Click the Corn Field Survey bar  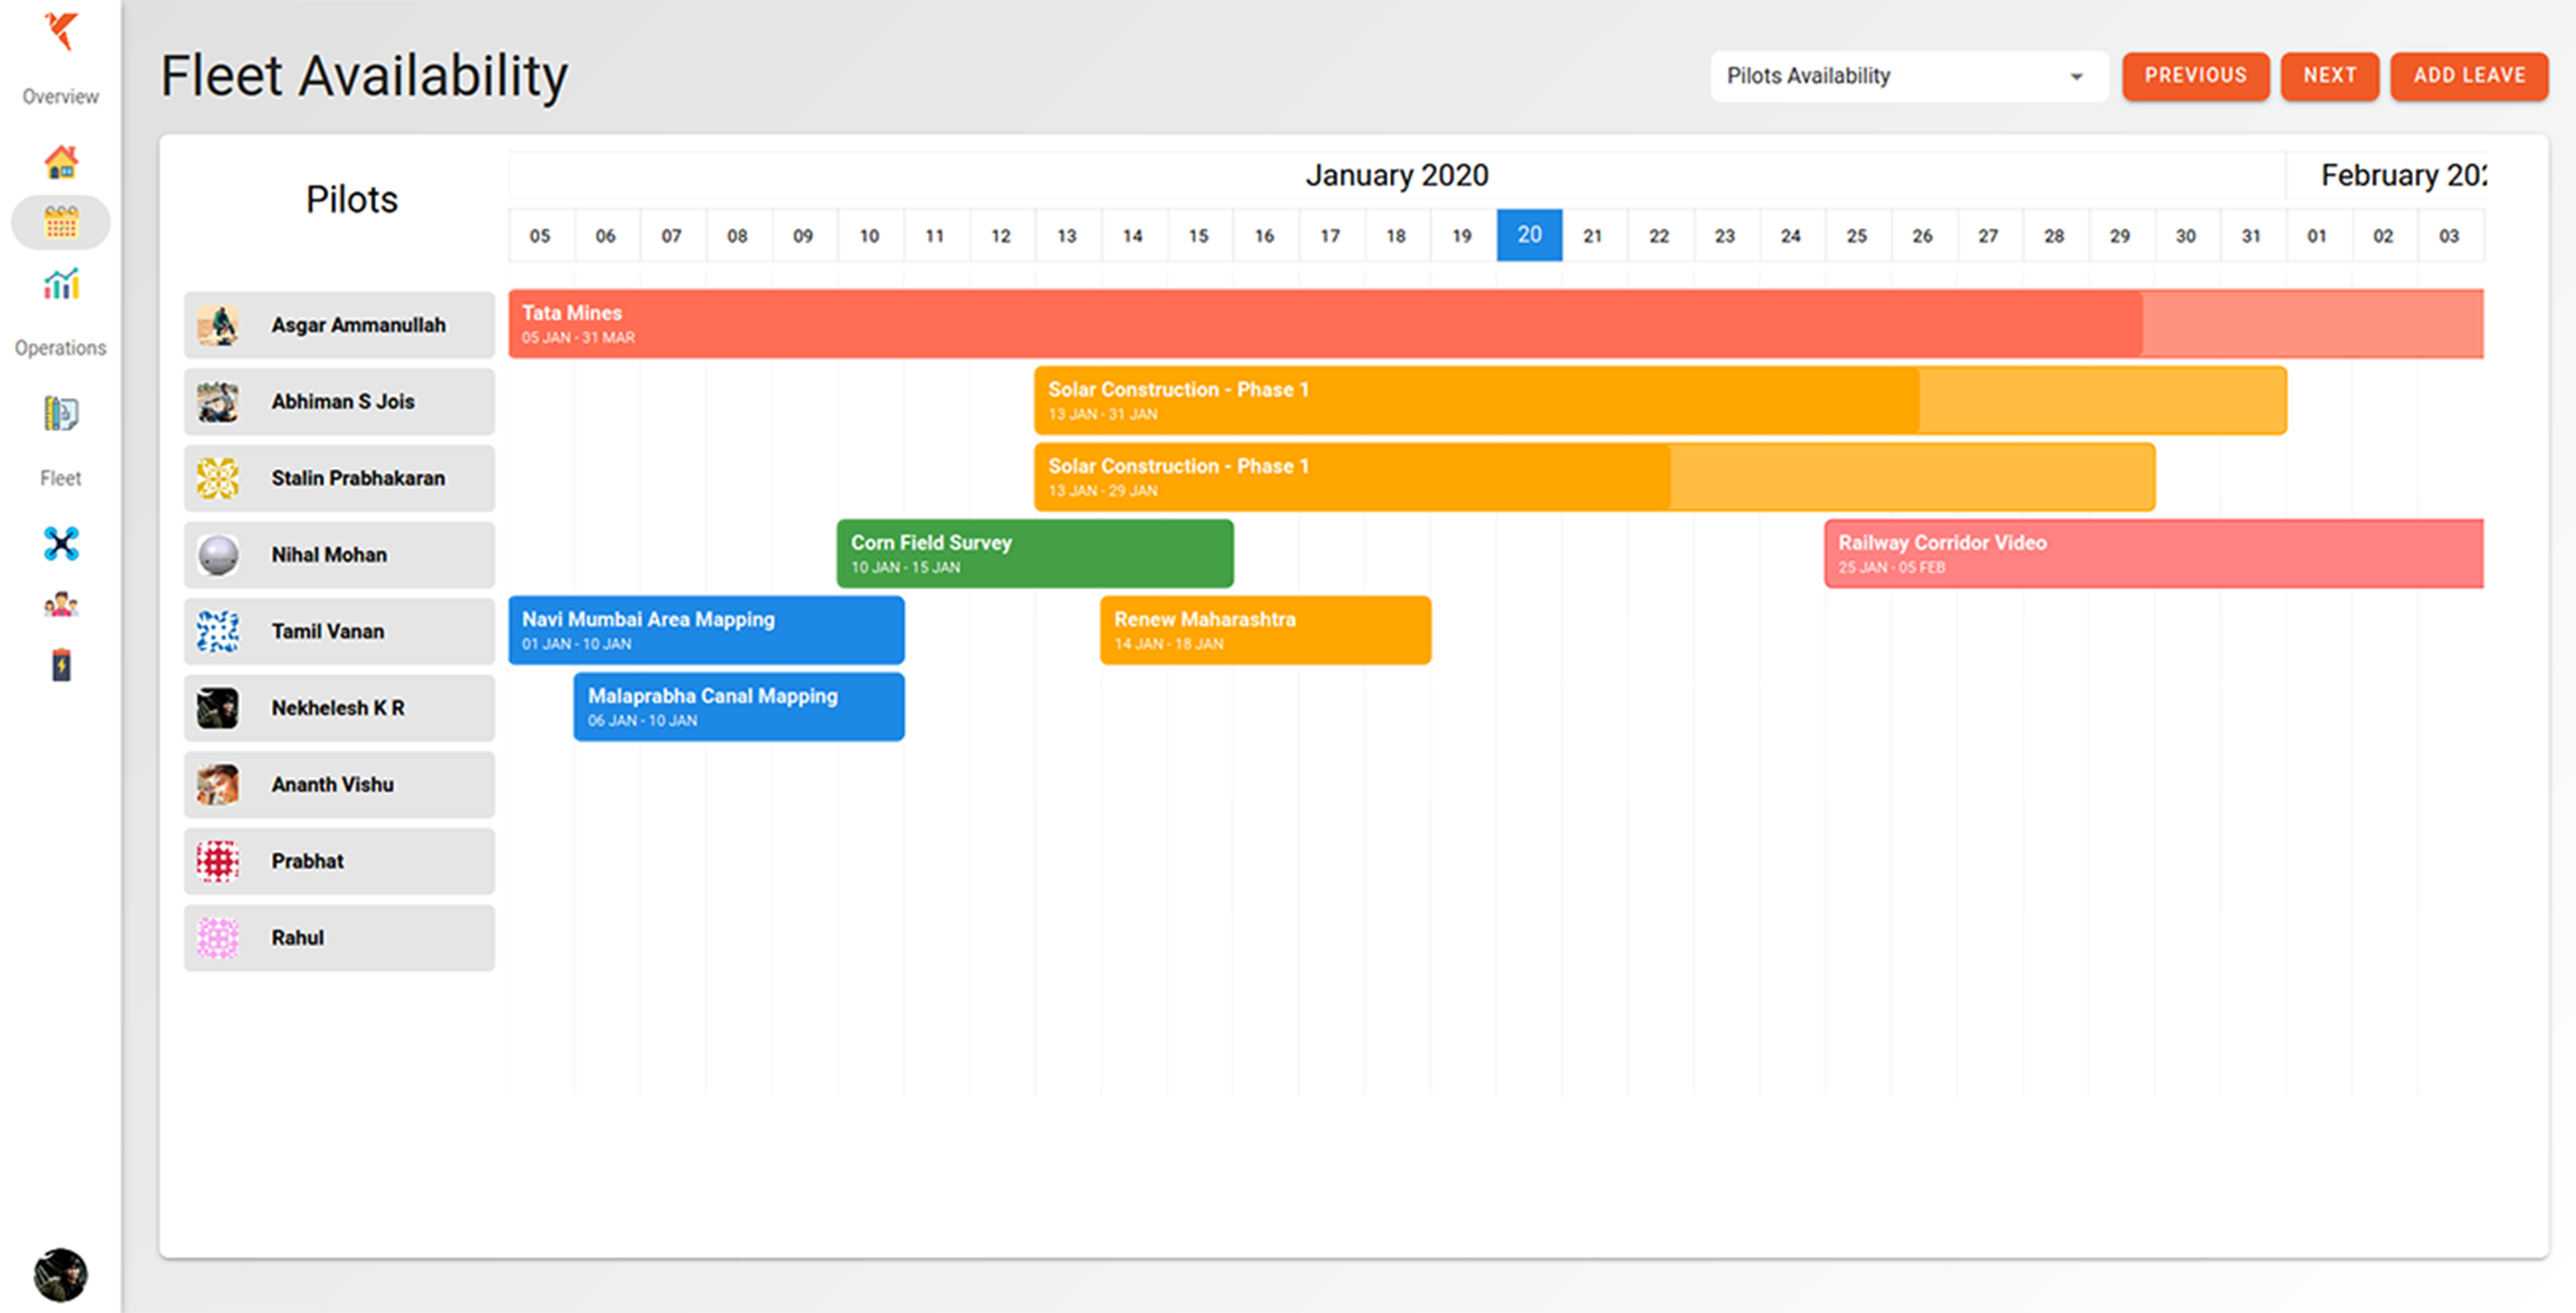point(1034,554)
